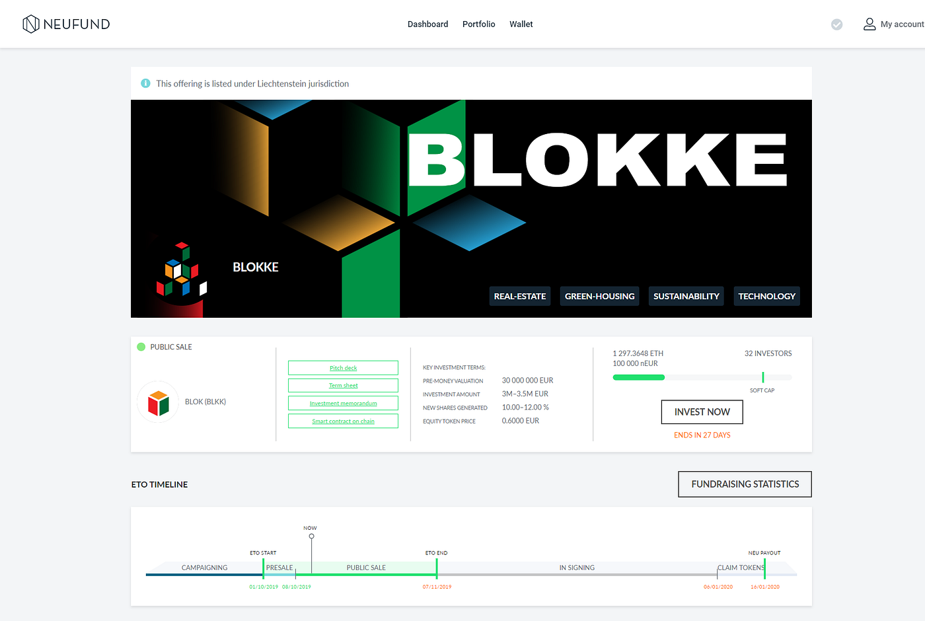Open the My account user icon
925x621 pixels.
tap(869, 24)
